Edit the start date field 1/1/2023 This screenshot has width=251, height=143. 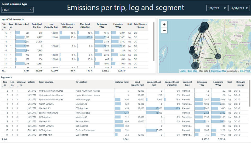214,8
